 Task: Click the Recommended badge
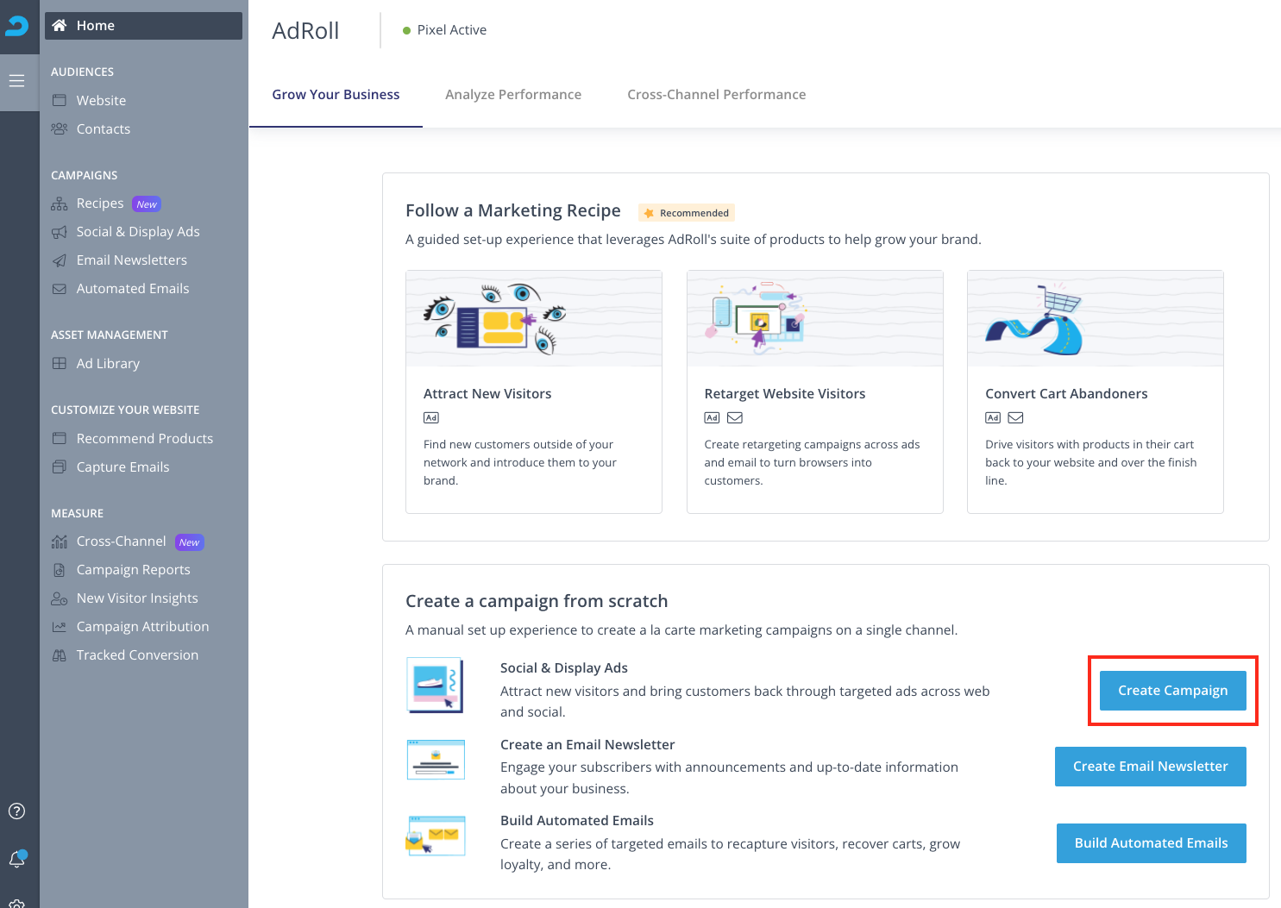click(687, 213)
